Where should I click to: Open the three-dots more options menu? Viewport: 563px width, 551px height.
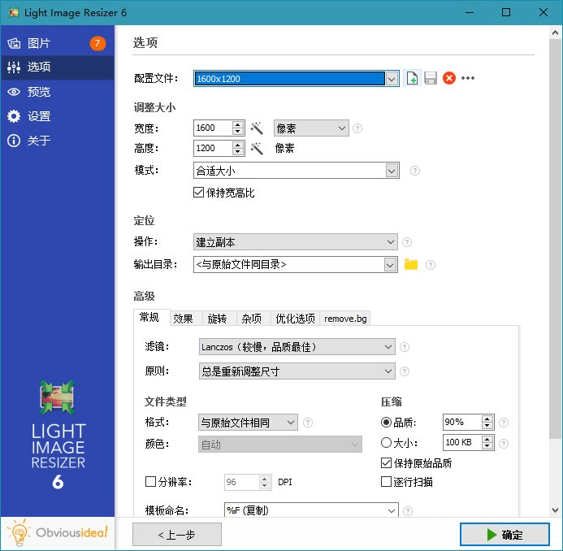468,79
